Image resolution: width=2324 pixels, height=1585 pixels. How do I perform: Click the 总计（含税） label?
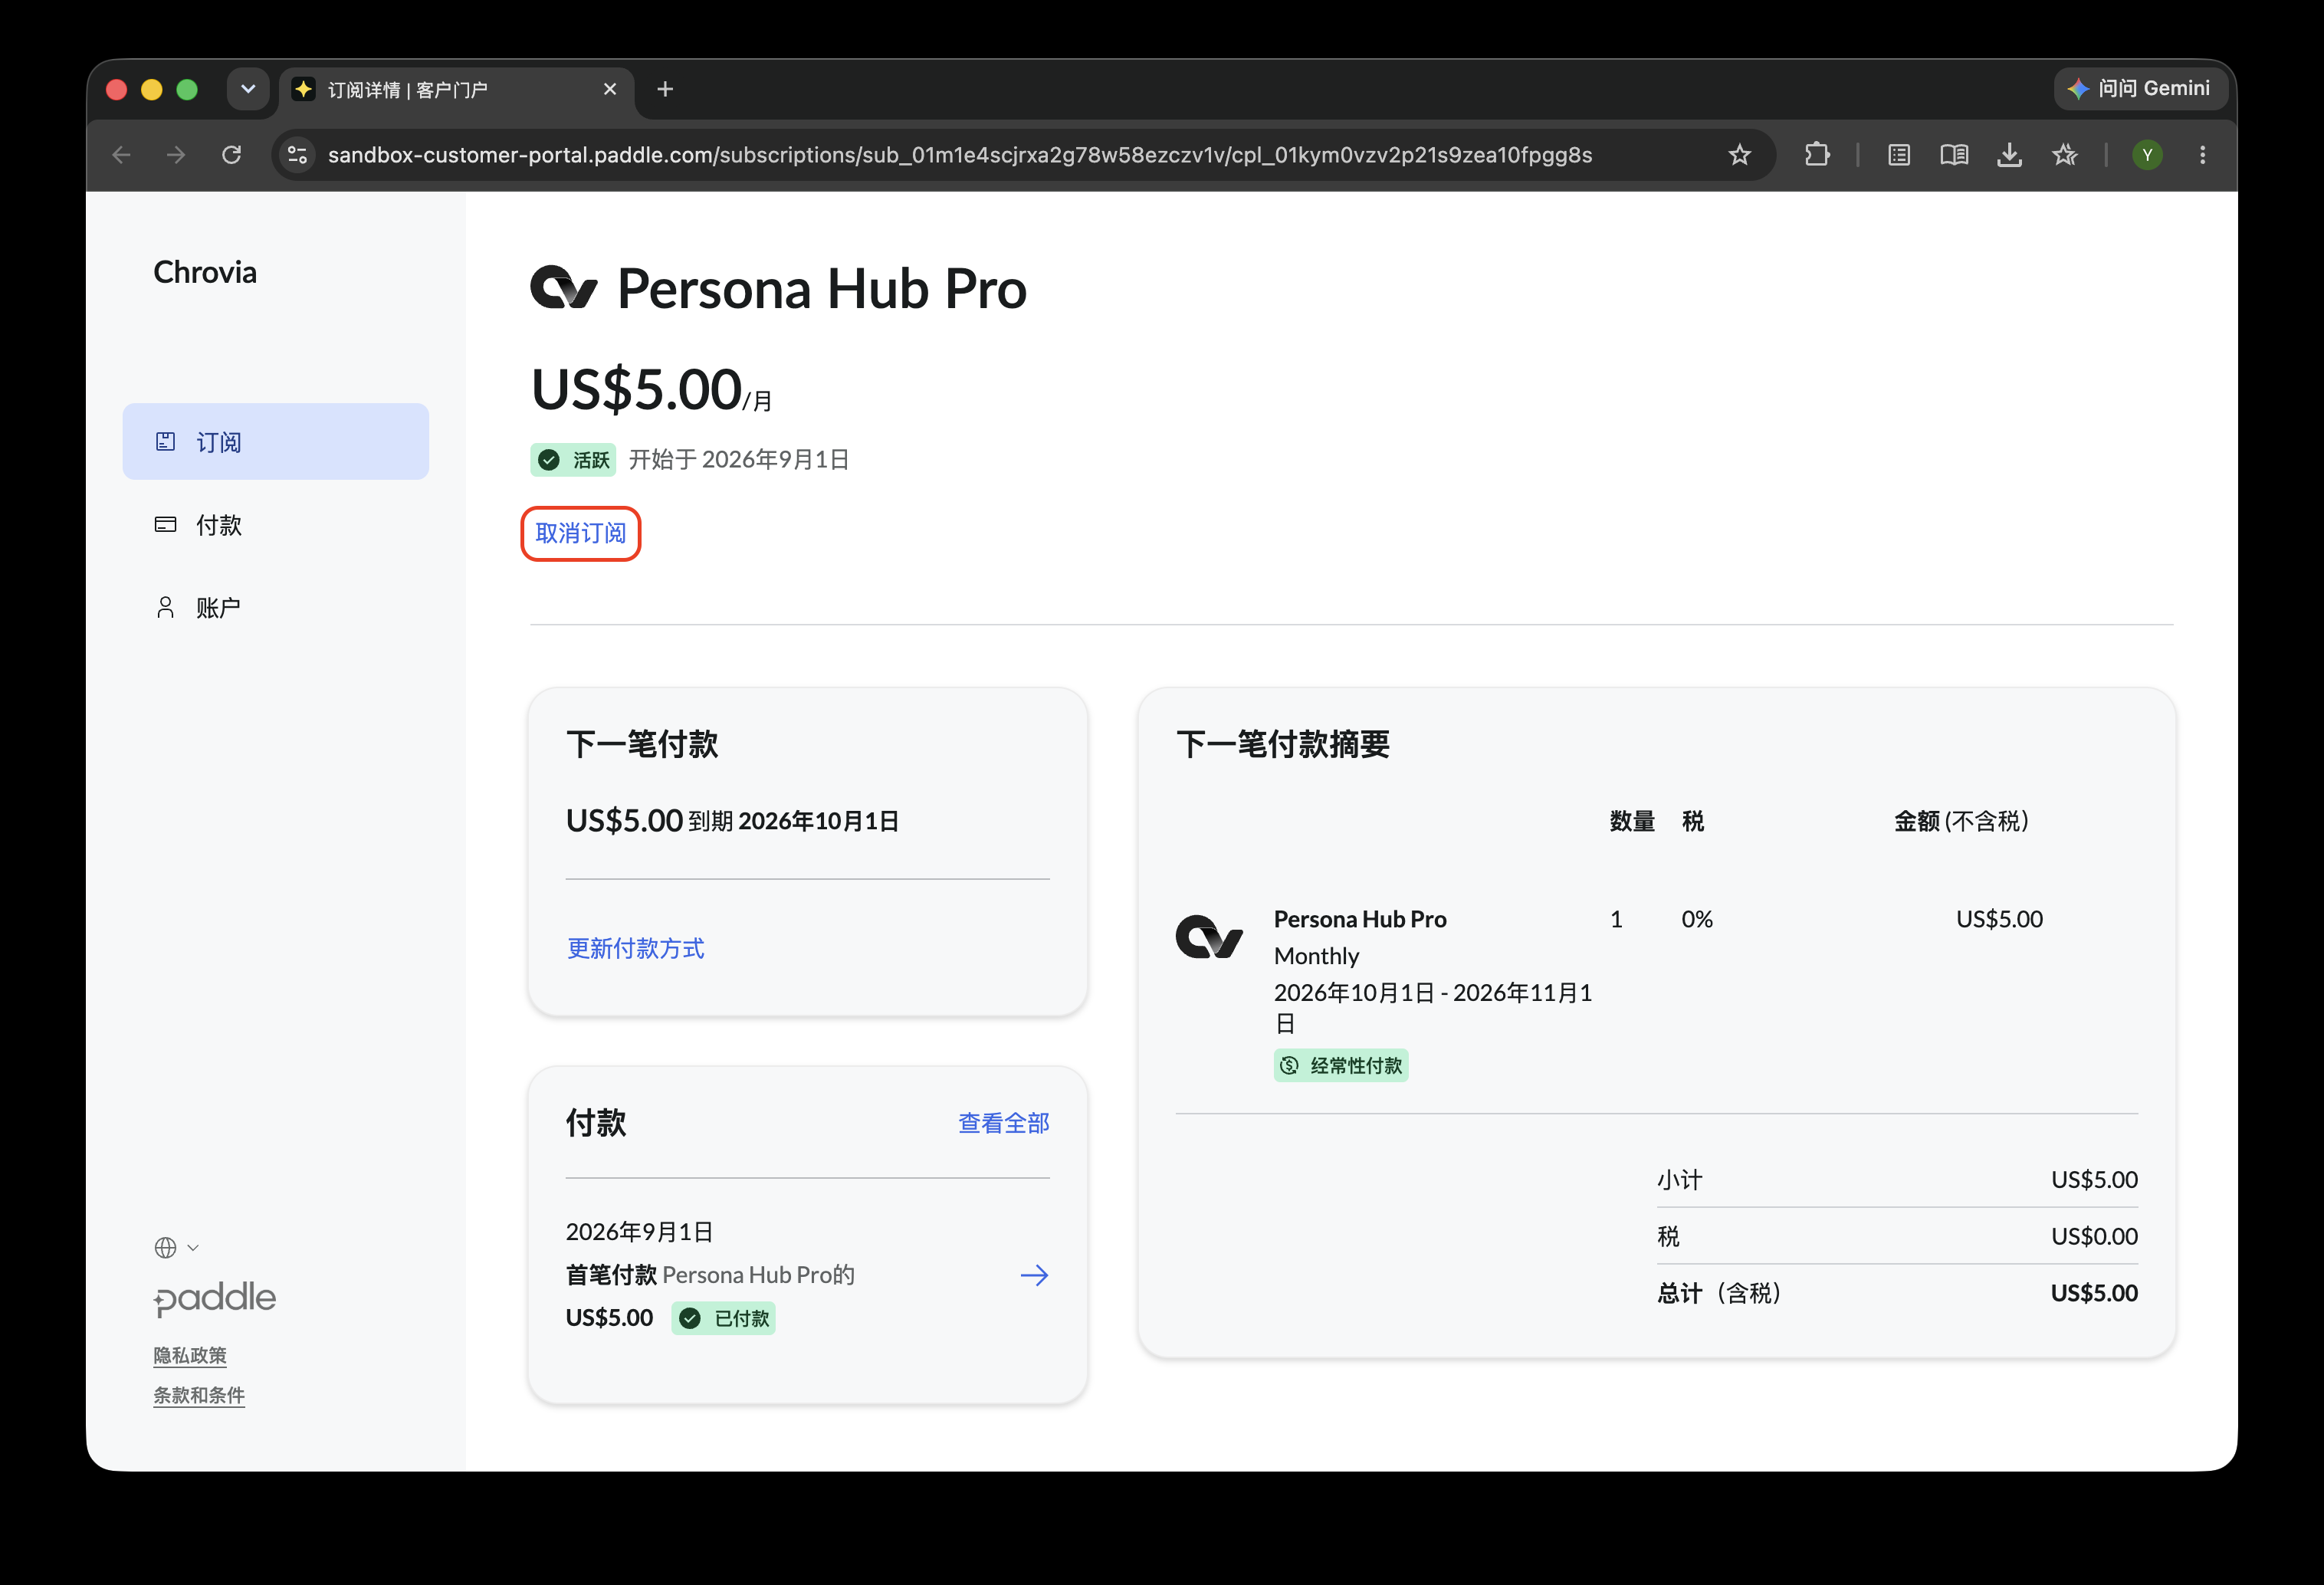click(1719, 1293)
